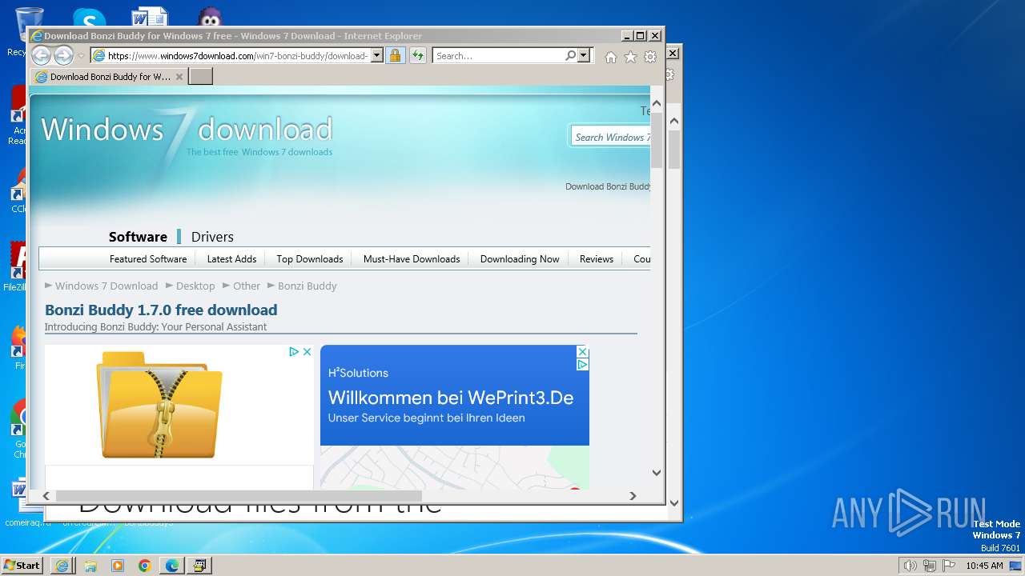Click the tray icon right of the clock
This screenshot has height=576, width=1025.
pyautogui.click(x=1015, y=566)
